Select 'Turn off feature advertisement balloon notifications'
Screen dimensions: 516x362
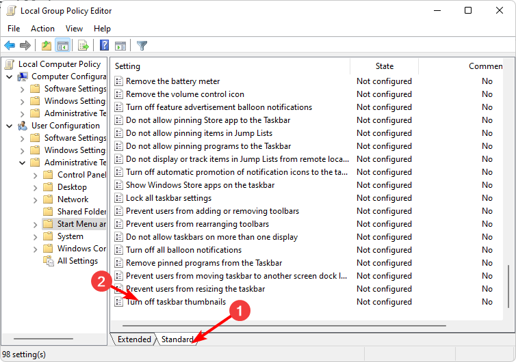pyautogui.click(x=219, y=107)
